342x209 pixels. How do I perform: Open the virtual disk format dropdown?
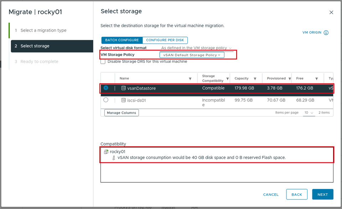click(x=196, y=48)
